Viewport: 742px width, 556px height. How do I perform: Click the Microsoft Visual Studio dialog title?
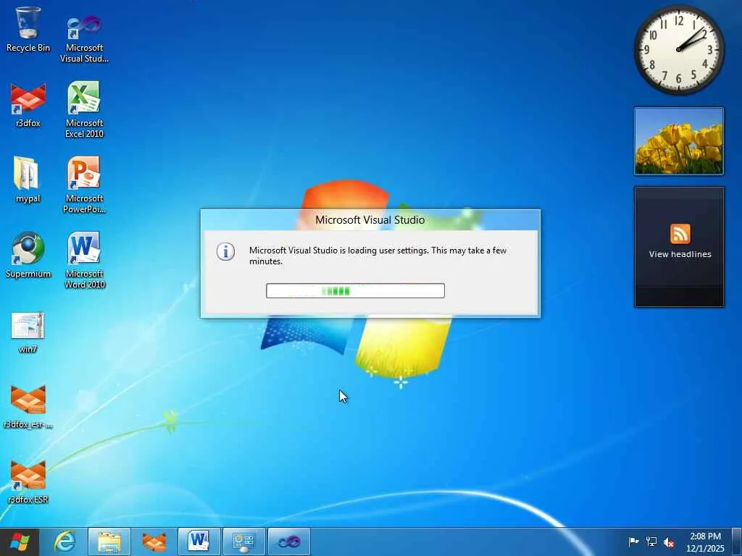pyautogui.click(x=370, y=220)
